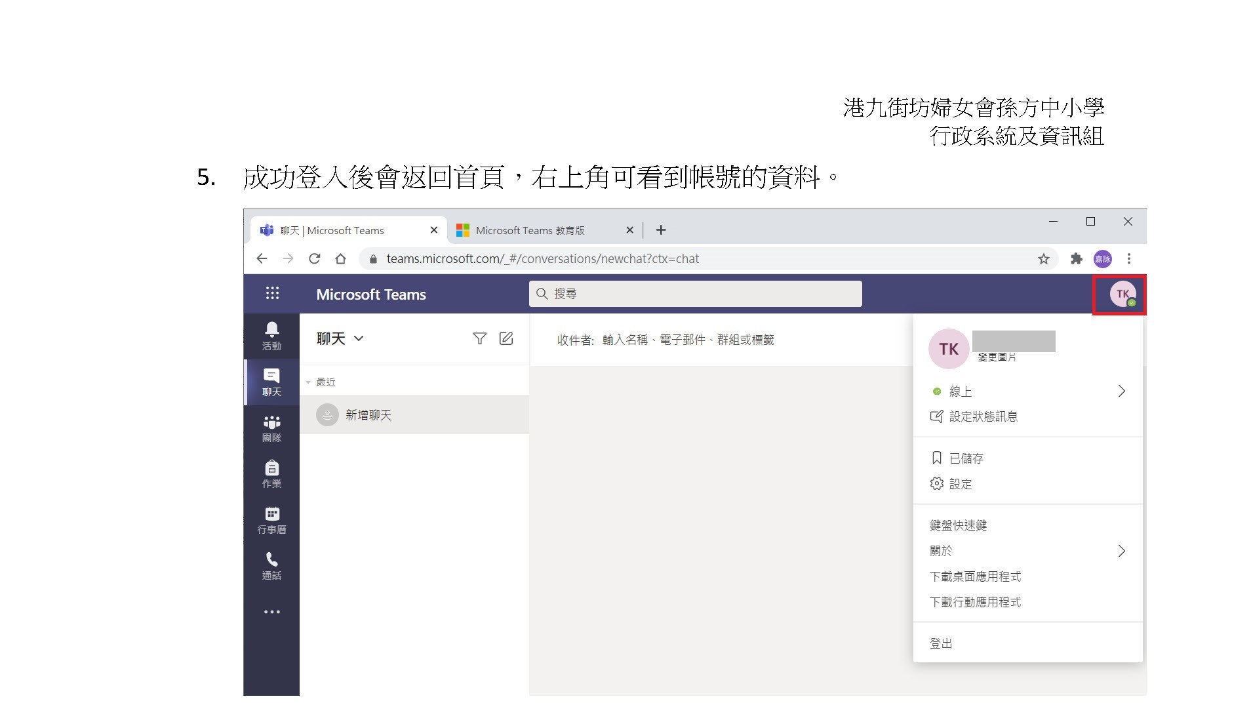Click the Chrome profile avatar

point(1103,258)
